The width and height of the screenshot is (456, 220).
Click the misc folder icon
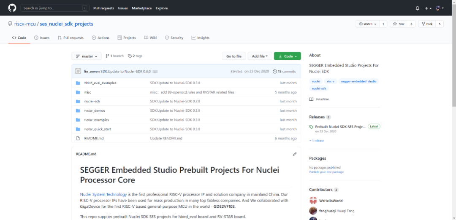tap(78, 92)
